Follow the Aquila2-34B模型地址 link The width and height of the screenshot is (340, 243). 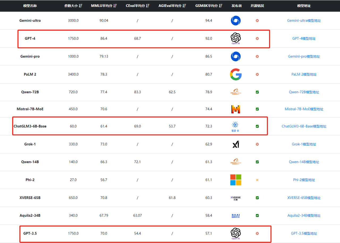304,216
